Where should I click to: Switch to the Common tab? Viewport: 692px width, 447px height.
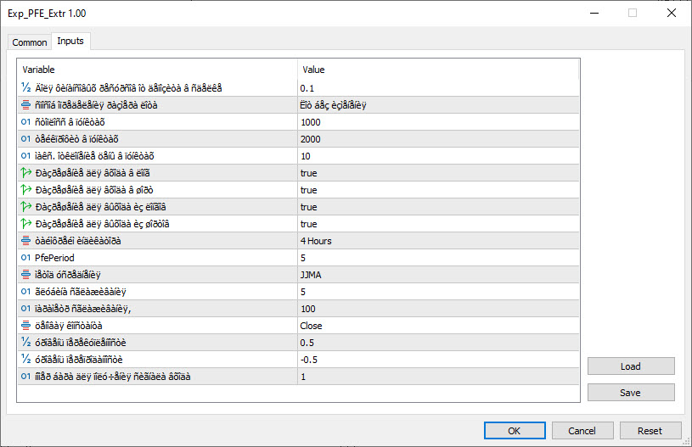coord(30,42)
